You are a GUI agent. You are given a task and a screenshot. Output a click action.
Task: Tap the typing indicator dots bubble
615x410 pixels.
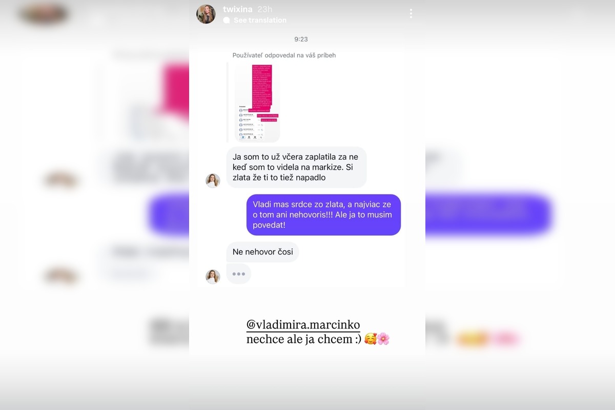click(x=239, y=274)
